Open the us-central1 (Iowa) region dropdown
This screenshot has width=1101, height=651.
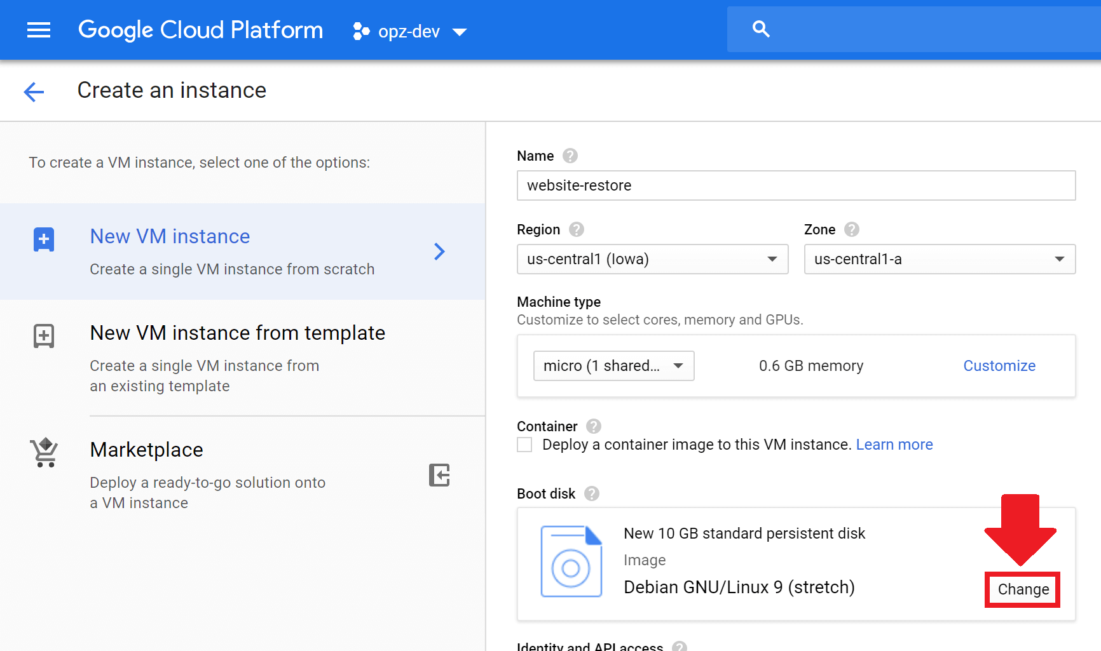652,259
